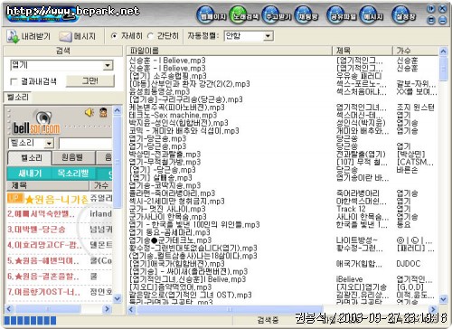The height and width of the screenshot is (329, 452).
Task: Enable the 결과내검색 checkbox
Action: pyautogui.click(x=14, y=81)
